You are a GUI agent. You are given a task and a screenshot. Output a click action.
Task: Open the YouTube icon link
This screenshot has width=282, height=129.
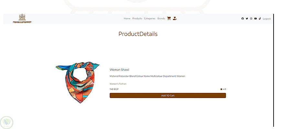(255, 18)
